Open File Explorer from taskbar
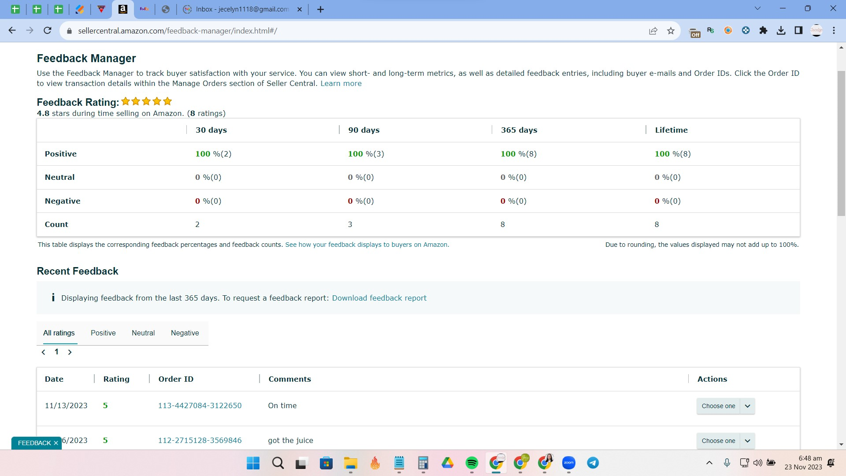The width and height of the screenshot is (846, 476). 351,463
